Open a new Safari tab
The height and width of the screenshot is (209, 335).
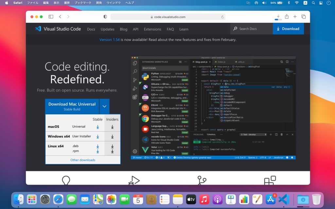pos(295,16)
